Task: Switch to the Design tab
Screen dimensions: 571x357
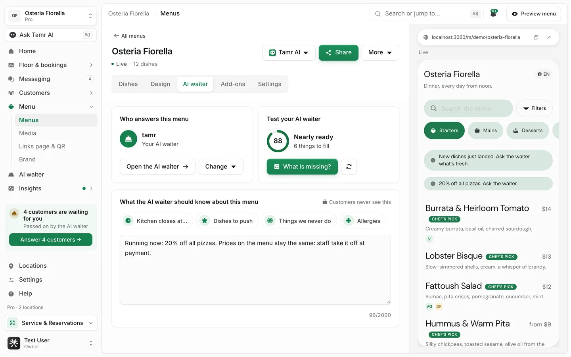Action: pyautogui.click(x=160, y=84)
